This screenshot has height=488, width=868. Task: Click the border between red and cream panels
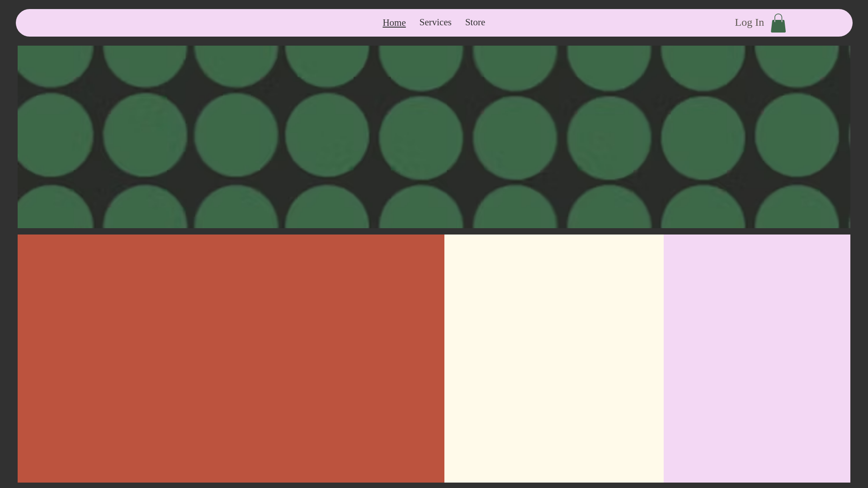[444, 358]
